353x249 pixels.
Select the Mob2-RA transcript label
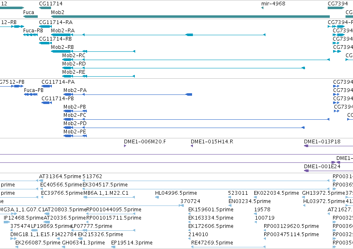[x=63, y=31]
